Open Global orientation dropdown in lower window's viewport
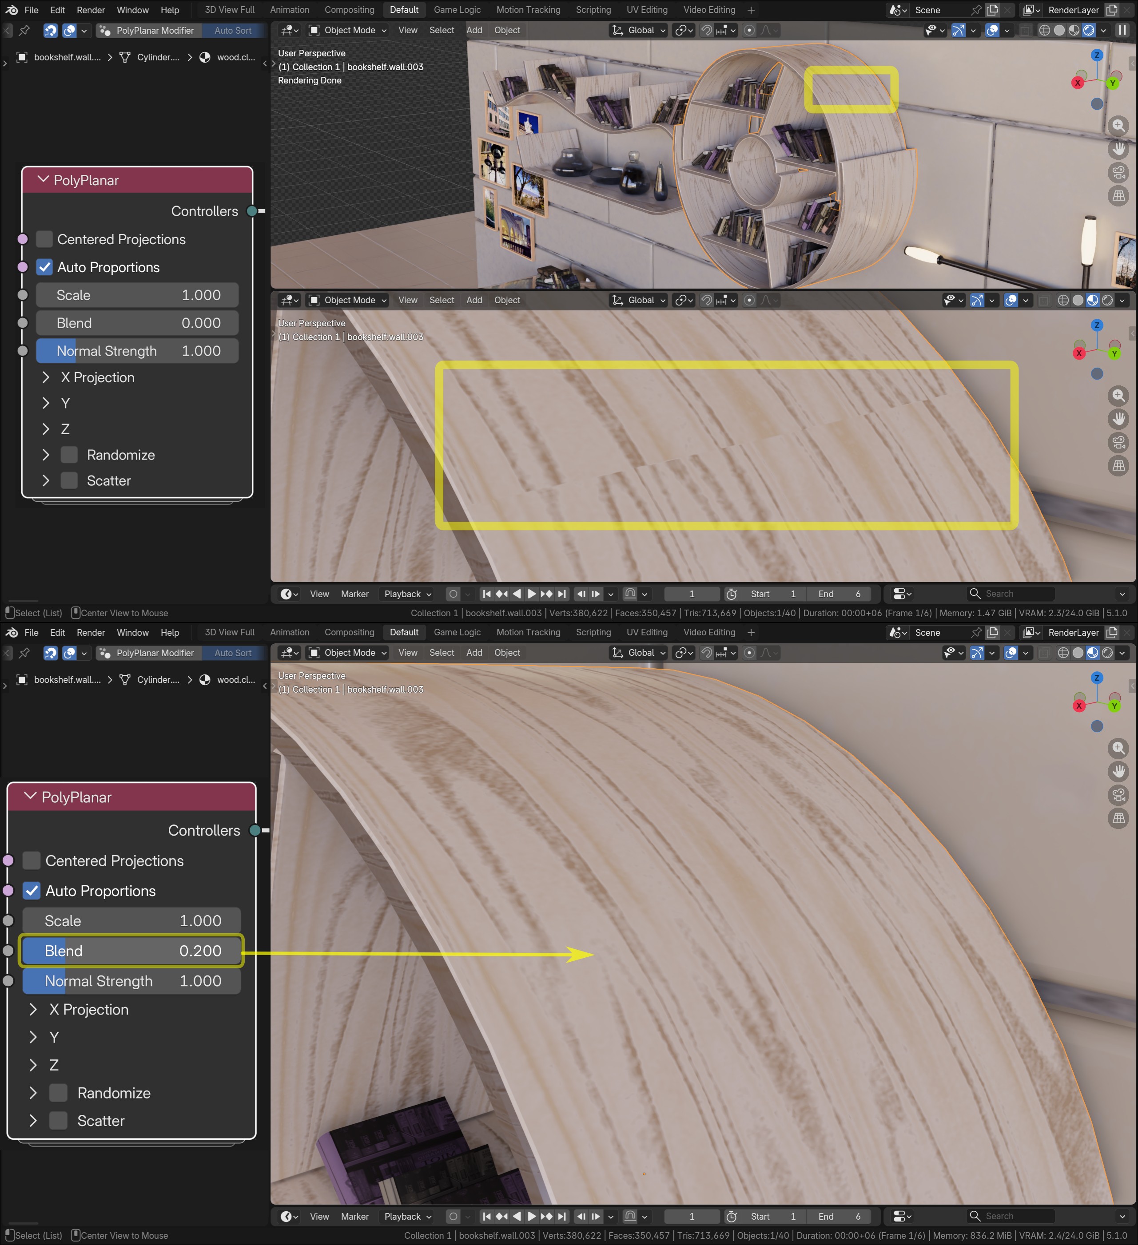The width and height of the screenshot is (1138, 1245). tap(638, 653)
